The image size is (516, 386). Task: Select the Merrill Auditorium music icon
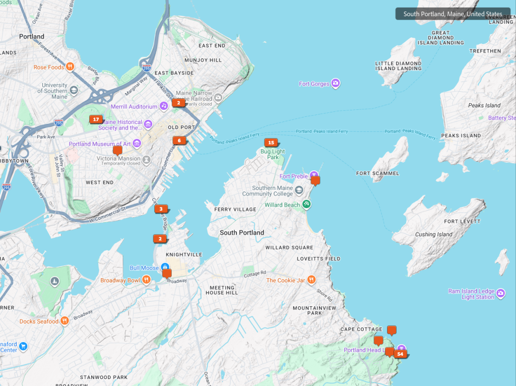(x=164, y=106)
